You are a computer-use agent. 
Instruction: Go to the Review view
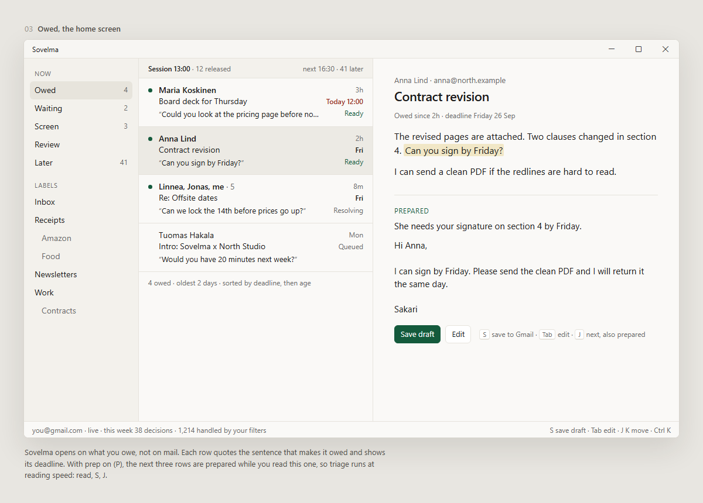pyautogui.click(x=81, y=144)
